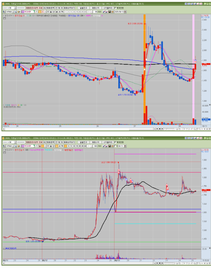Select the 10-minute interval in bottom window

click(74, 146)
